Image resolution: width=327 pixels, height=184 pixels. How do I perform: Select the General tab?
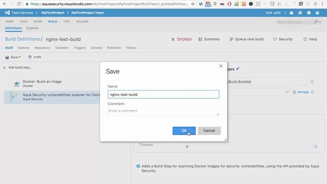(x=97, y=48)
